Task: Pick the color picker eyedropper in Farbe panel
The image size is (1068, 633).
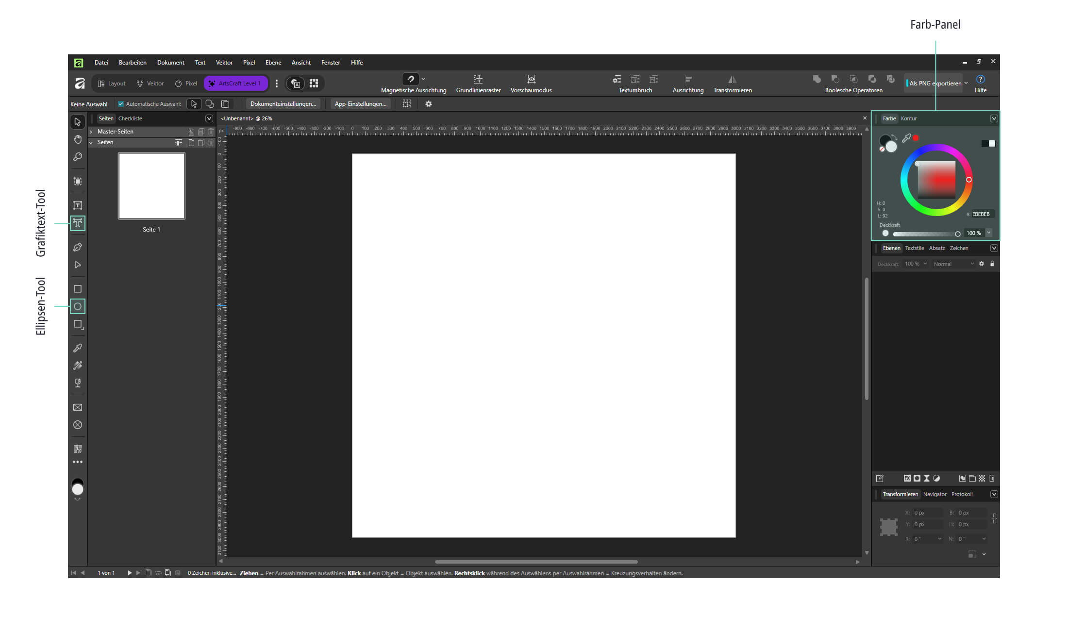Action: (x=906, y=138)
